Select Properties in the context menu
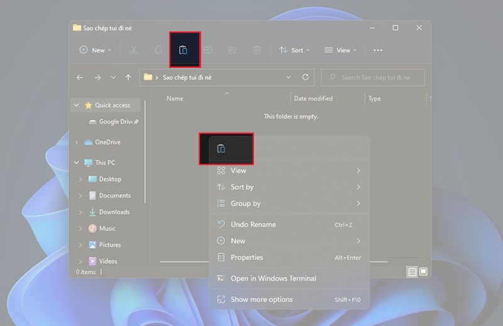The image size is (503, 326). [x=246, y=258]
